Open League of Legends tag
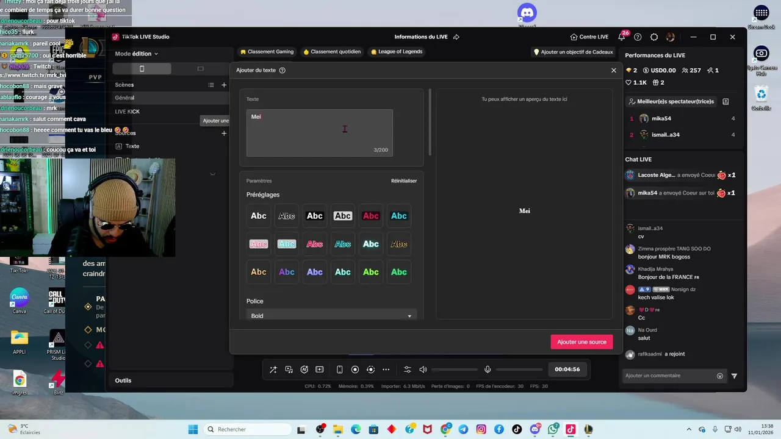Screen dimensions: 781x439 coord(397,52)
